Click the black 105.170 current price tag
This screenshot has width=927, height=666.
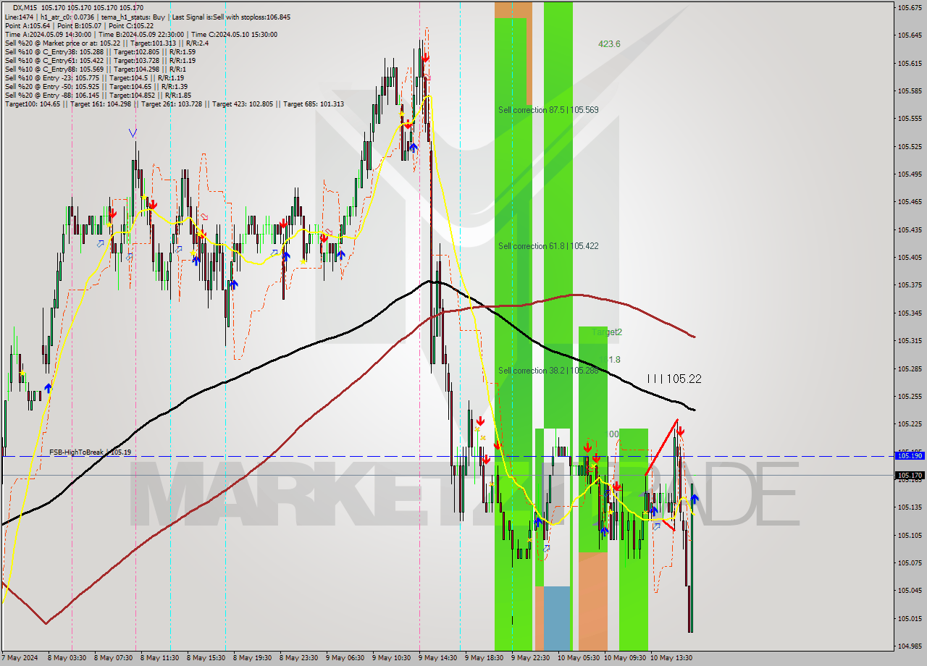tap(910, 476)
